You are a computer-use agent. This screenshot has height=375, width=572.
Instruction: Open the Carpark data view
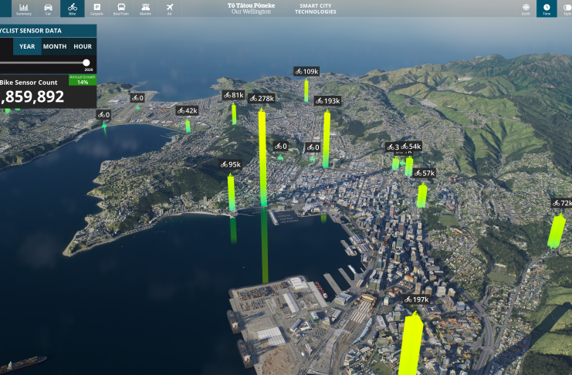(x=96, y=8)
